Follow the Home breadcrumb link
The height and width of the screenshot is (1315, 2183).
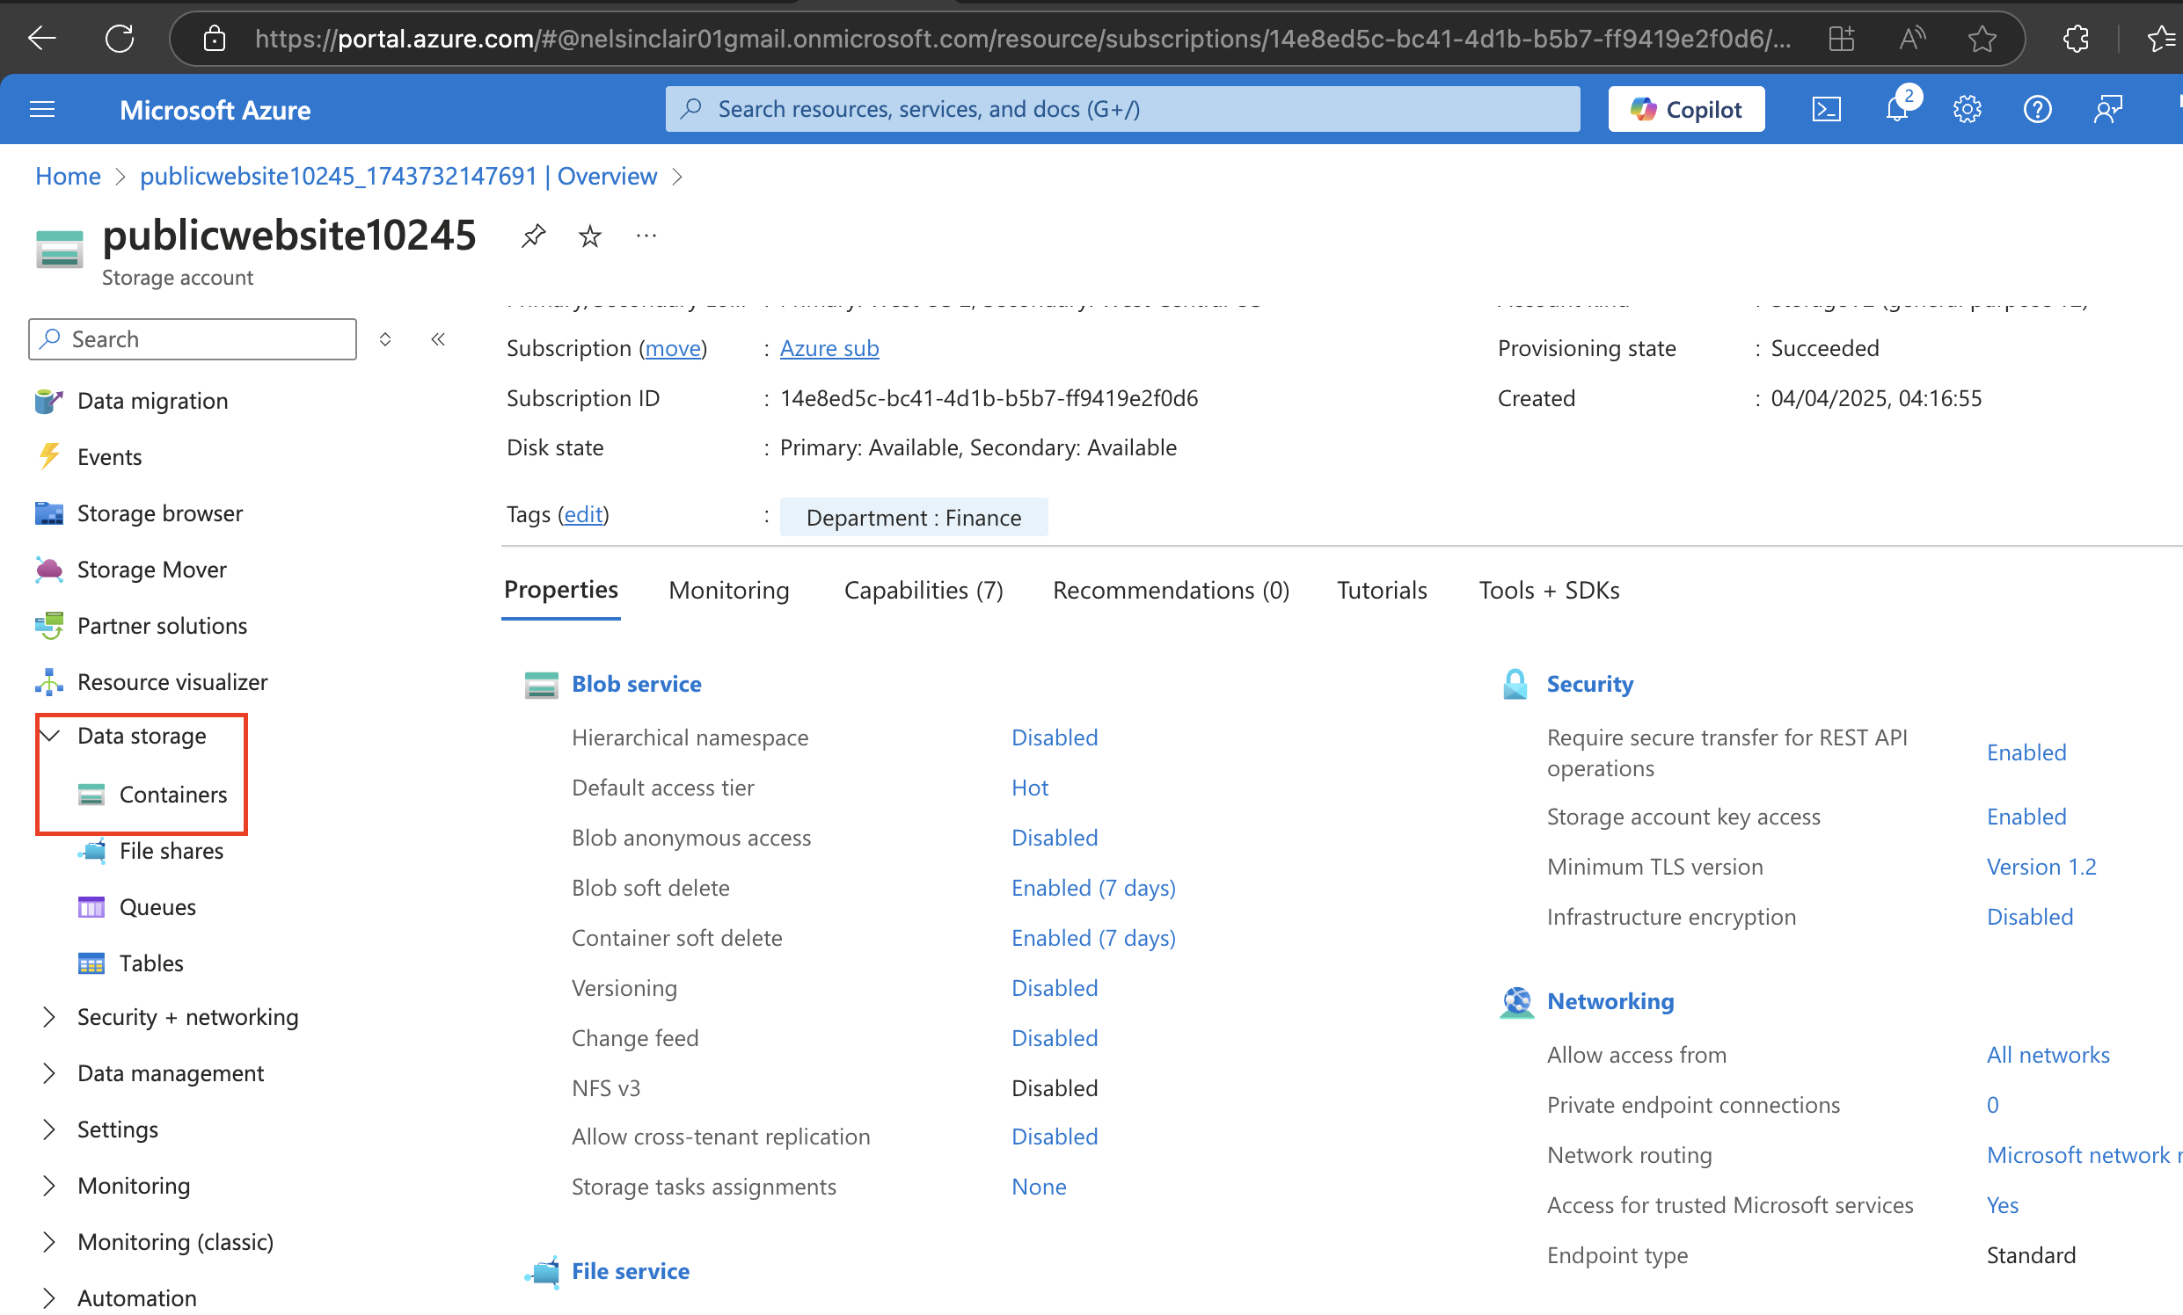pyautogui.click(x=68, y=176)
